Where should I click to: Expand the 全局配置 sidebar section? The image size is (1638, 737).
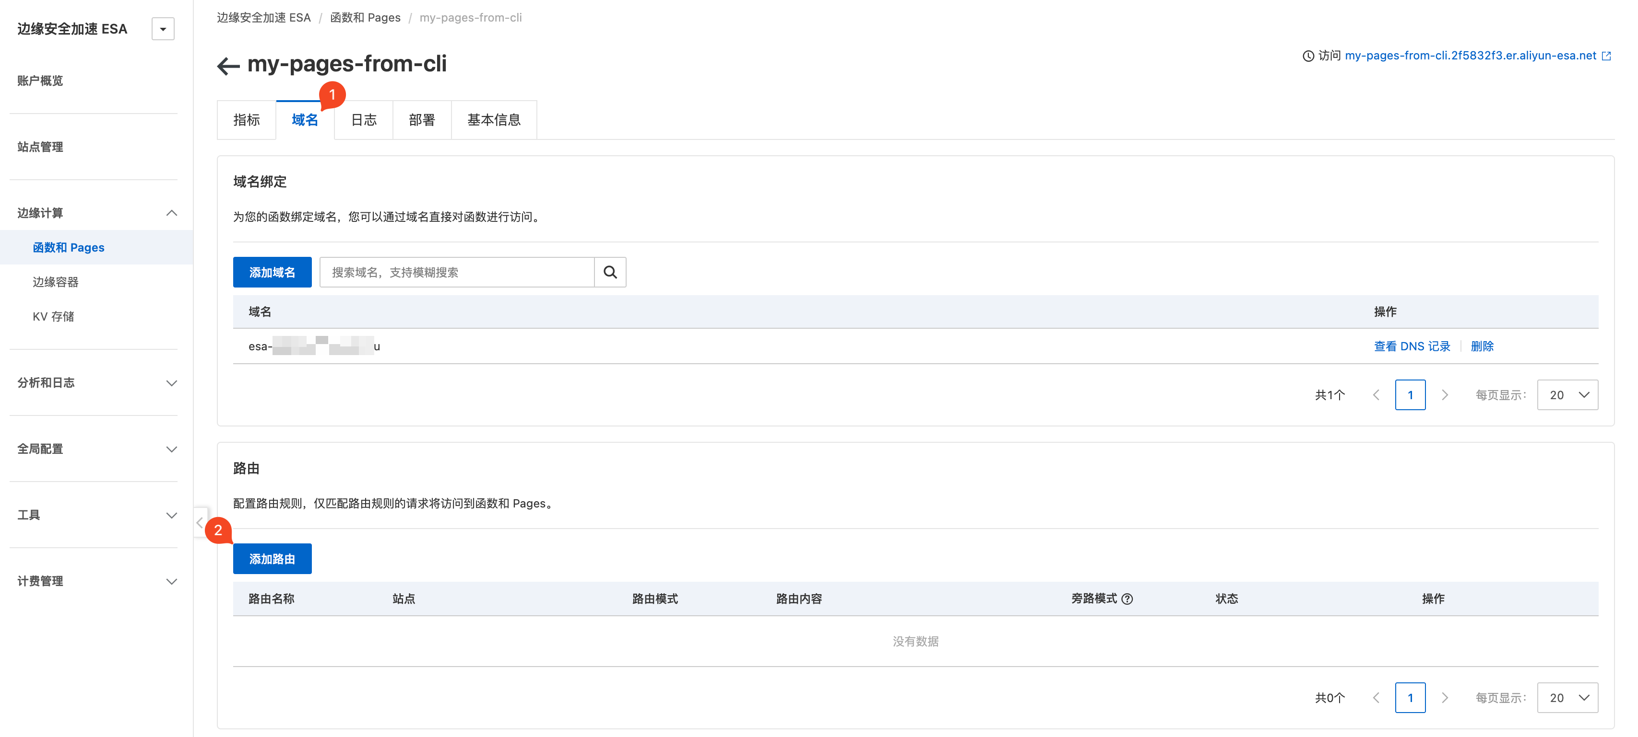[x=171, y=449]
